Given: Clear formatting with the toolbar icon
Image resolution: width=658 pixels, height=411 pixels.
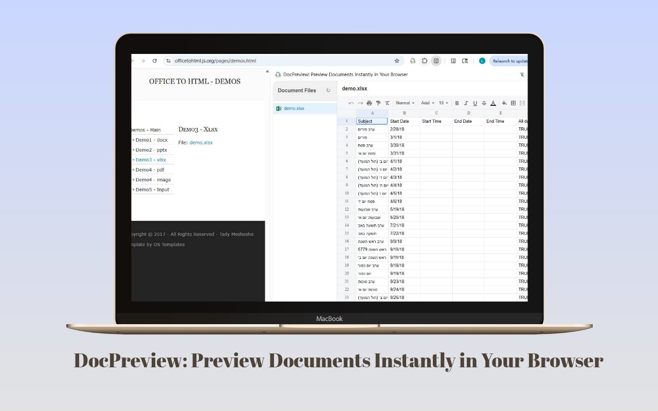Looking at the screenshot, I should click(x=388, y=103).
